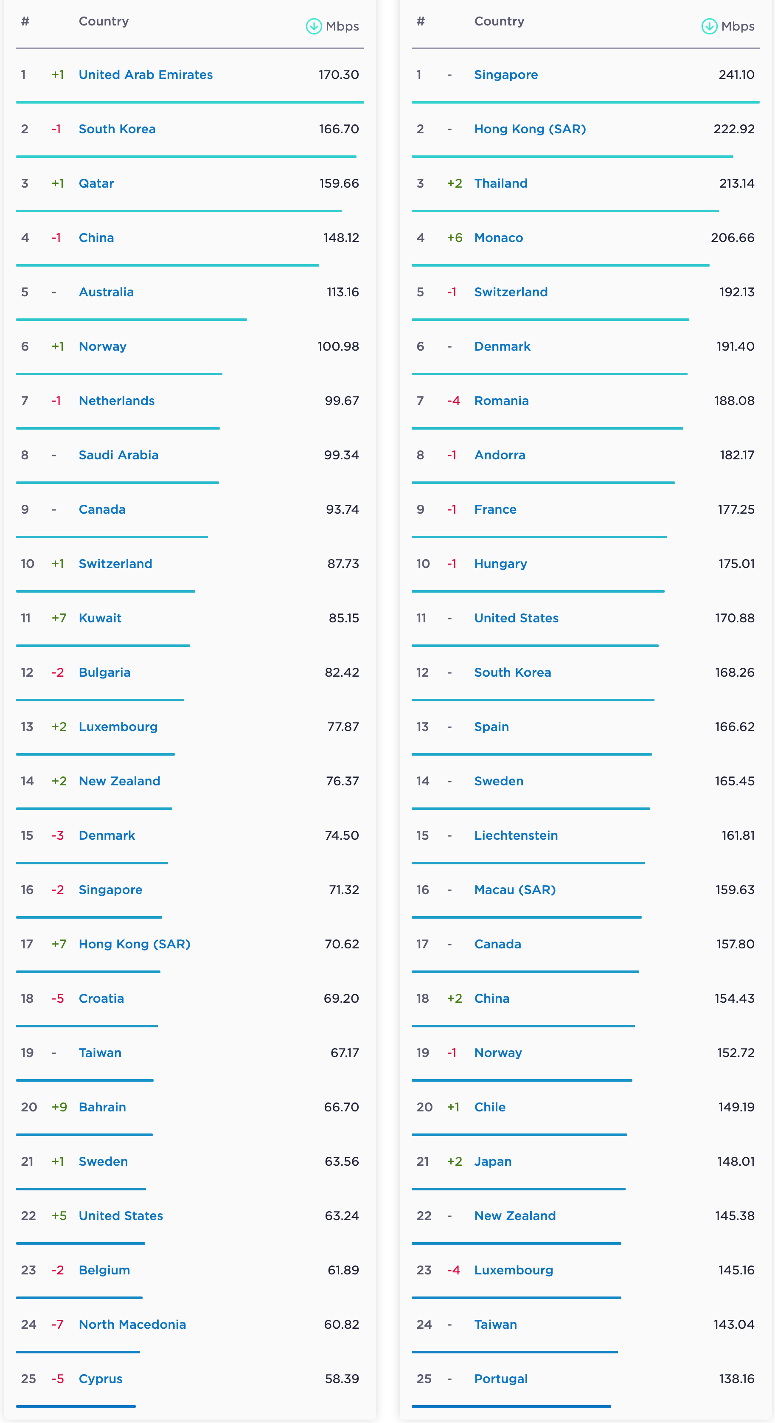
Task: Click the Kuwait country link
Action: pos(100,618)
